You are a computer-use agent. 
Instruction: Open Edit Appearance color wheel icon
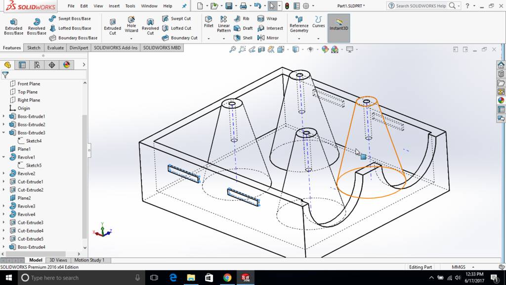coord(325,49)
